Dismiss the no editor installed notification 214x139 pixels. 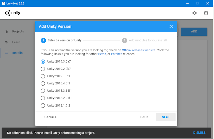(199, 133)
